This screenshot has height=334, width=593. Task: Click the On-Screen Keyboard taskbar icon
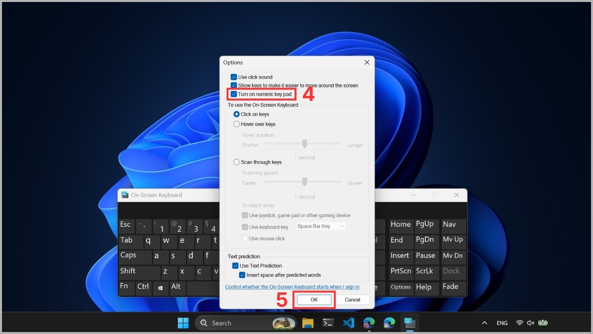[x=410, y=323]
